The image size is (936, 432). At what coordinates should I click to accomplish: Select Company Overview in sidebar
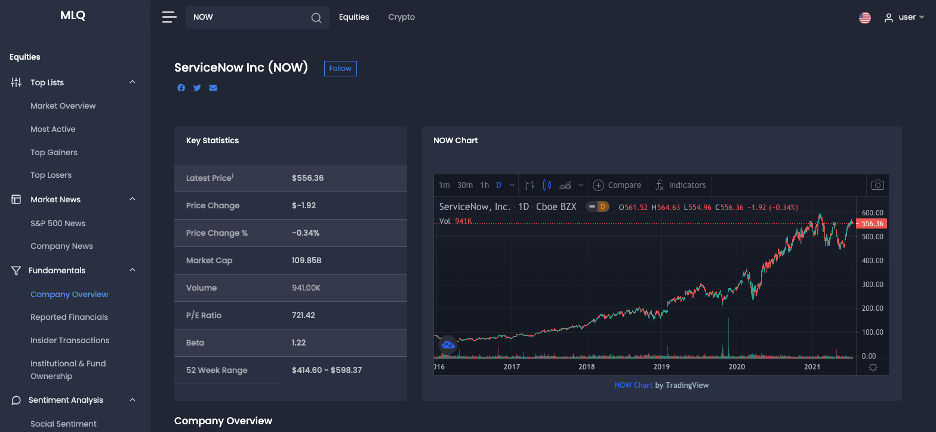pyautogui.click(x=69, y=294)
